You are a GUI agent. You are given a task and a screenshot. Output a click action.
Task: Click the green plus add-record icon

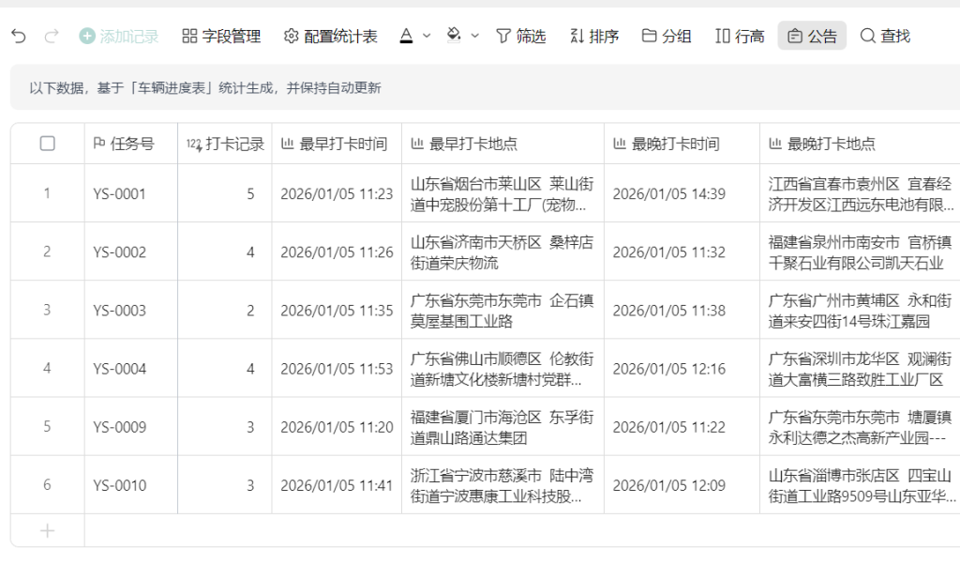coord(87,37)
